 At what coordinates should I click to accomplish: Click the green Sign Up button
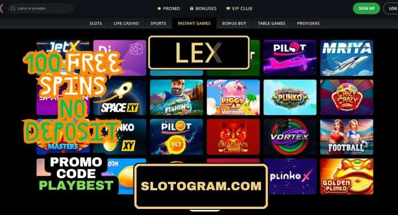(x=366, y=8)
